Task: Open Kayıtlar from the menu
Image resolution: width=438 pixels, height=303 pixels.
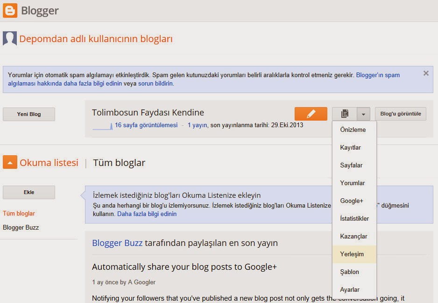Action: [x=353, y=147]
